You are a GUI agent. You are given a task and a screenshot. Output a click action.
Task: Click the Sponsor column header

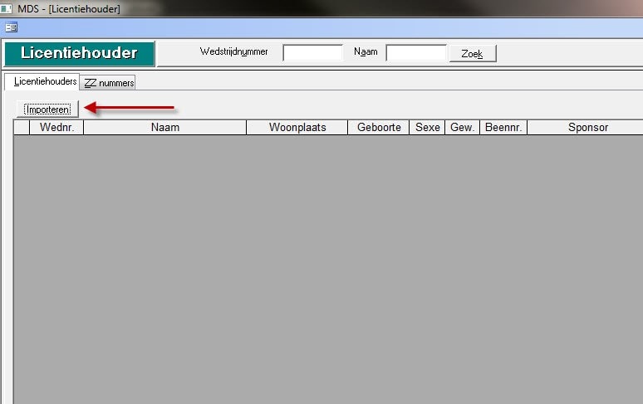pyautogui.click(x=587, y=128)
